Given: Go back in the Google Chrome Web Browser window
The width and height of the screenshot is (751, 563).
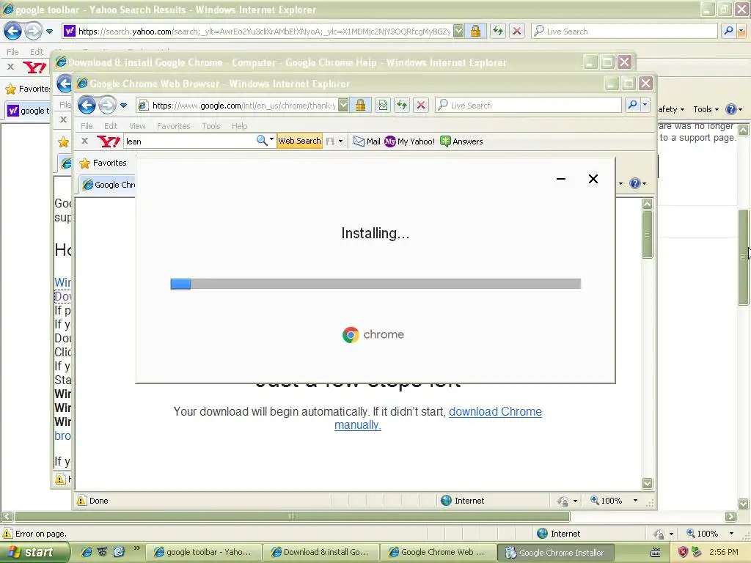Looking at the screenshot, I should tap(87, 105).
